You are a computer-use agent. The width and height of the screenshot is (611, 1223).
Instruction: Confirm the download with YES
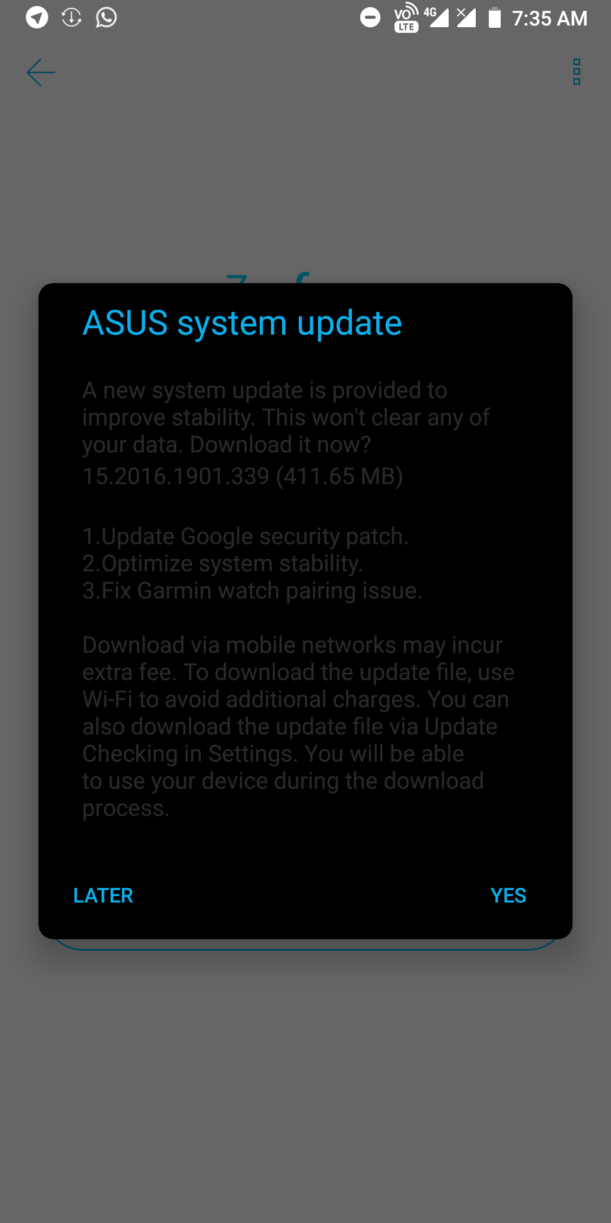pos(508,896)
